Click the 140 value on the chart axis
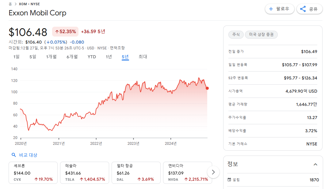332x189 pixels. 14,69
